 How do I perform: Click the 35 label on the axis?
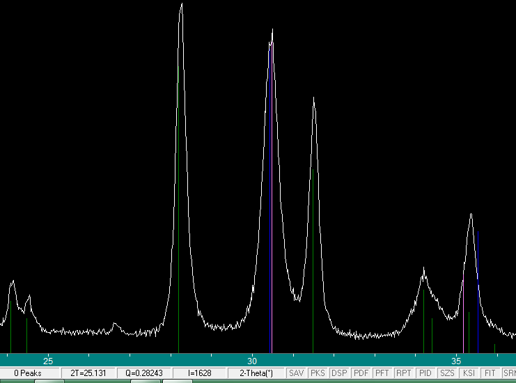click(456, 361)
